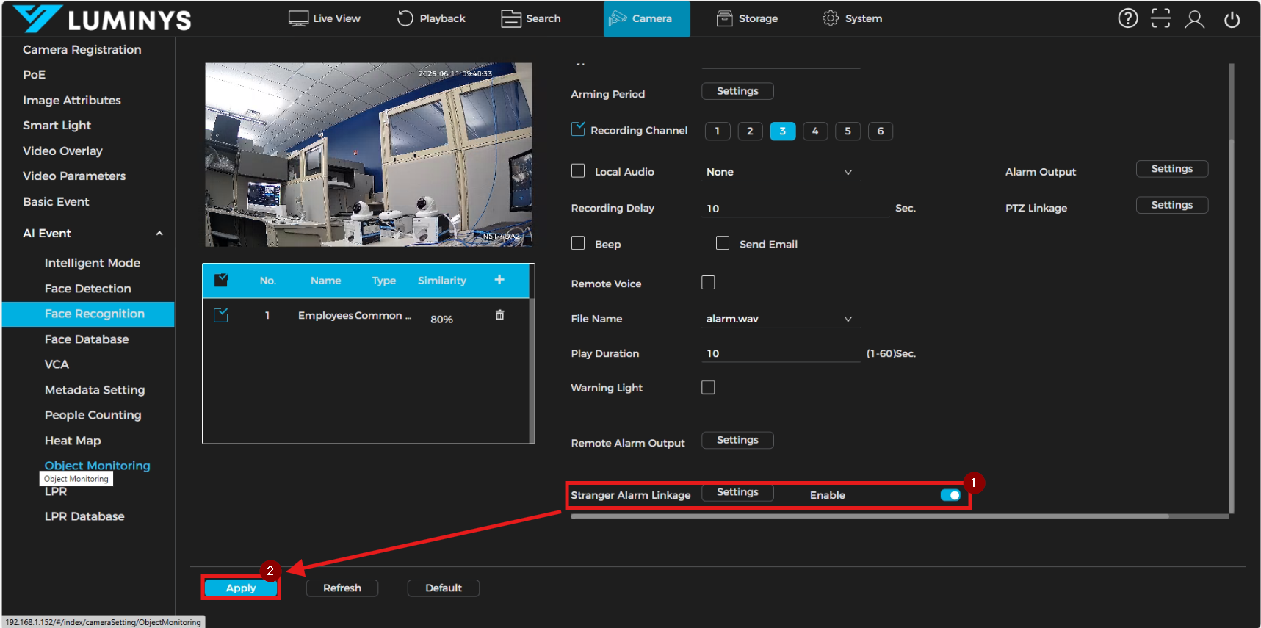Check the Send Email checkbox

(x=723, y=243)
